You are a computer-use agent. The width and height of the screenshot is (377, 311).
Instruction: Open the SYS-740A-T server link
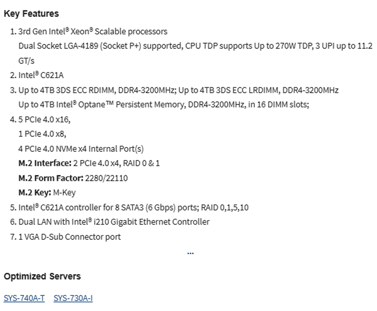[25, 298]
